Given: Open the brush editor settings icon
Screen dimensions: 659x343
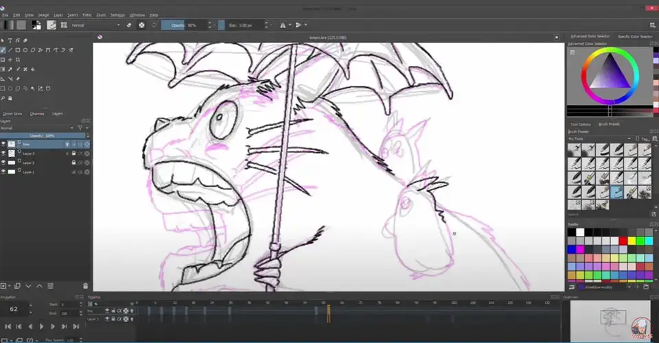Looking at the screenshot, I should pos(51,25).
